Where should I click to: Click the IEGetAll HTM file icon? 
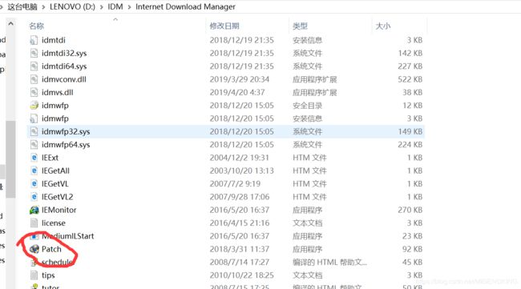click(x=34, y=171)
